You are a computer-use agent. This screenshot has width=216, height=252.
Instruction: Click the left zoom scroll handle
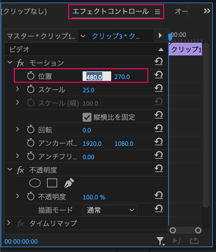173,230
